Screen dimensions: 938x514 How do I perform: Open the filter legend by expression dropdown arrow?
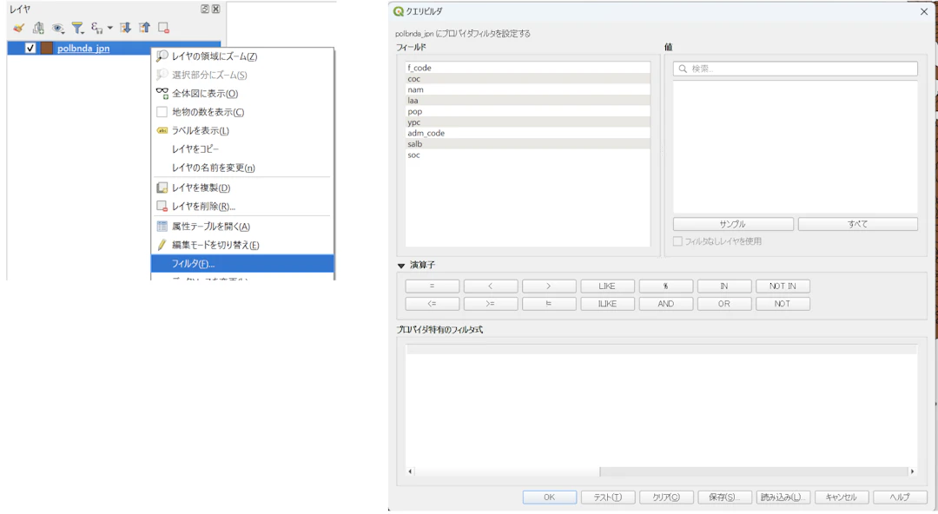click(x=110, y=28)
